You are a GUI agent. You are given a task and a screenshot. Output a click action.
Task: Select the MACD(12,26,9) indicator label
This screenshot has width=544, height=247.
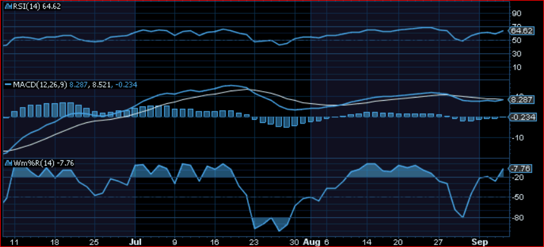pyautogui.click(x=41, y=85)
